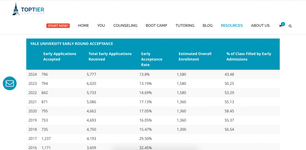Click the Estimated Overall Enrollment header
306x150 pixels.
pyautogui.click(x=195, y=57)
